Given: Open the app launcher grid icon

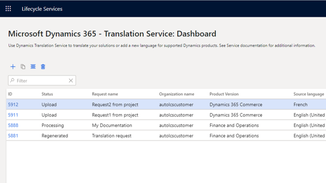Looking at the screenshot, I should [9, 9].
